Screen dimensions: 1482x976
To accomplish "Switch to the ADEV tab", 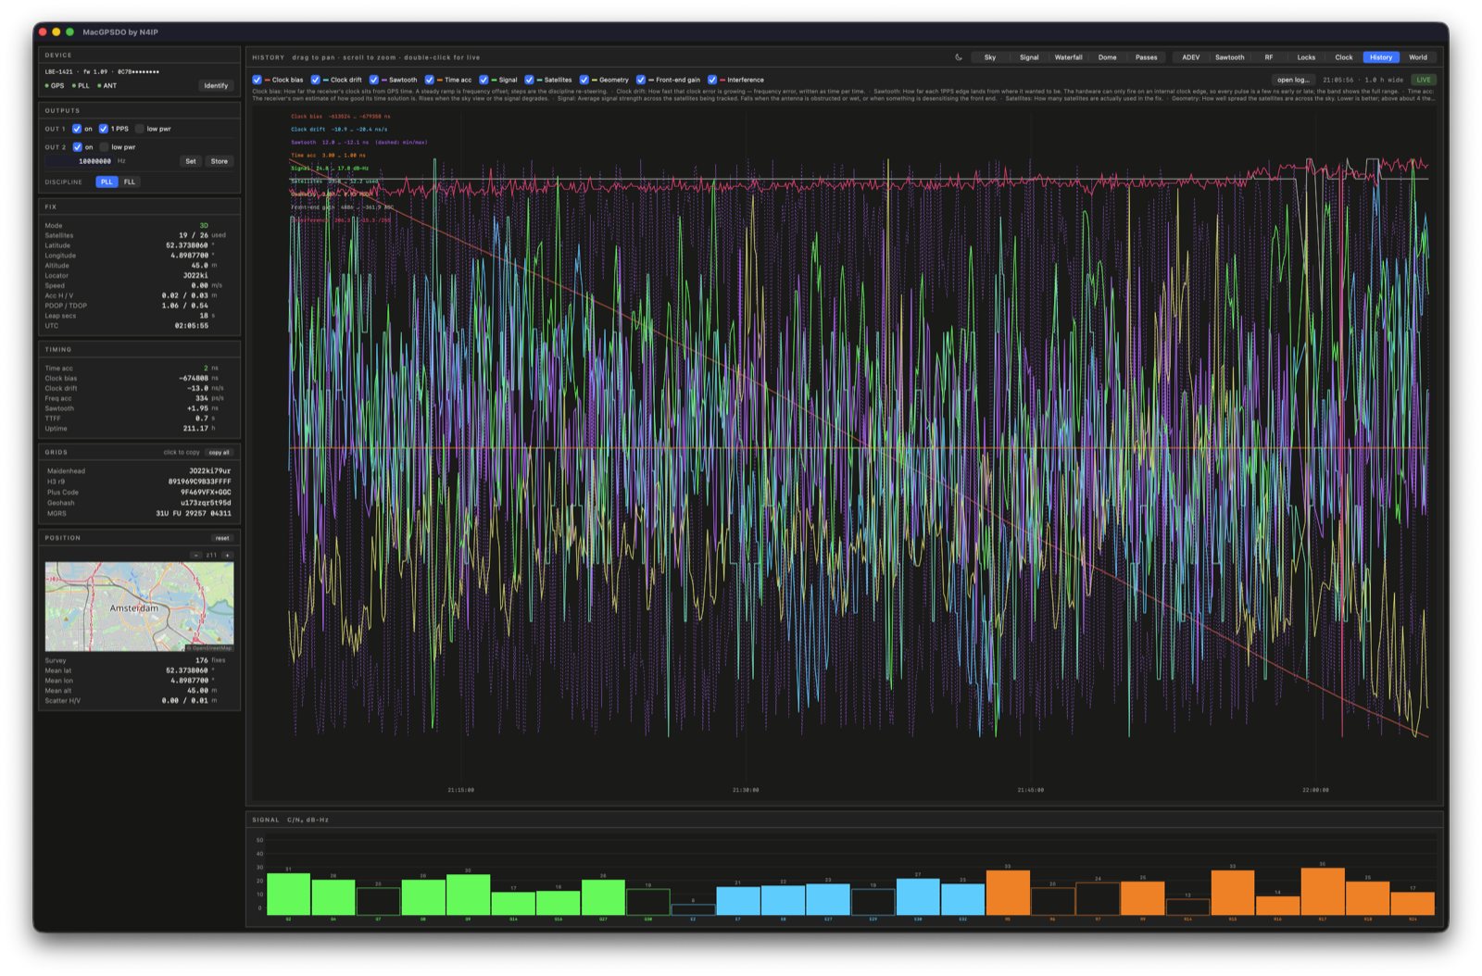I will click(x=1190, y=57).
